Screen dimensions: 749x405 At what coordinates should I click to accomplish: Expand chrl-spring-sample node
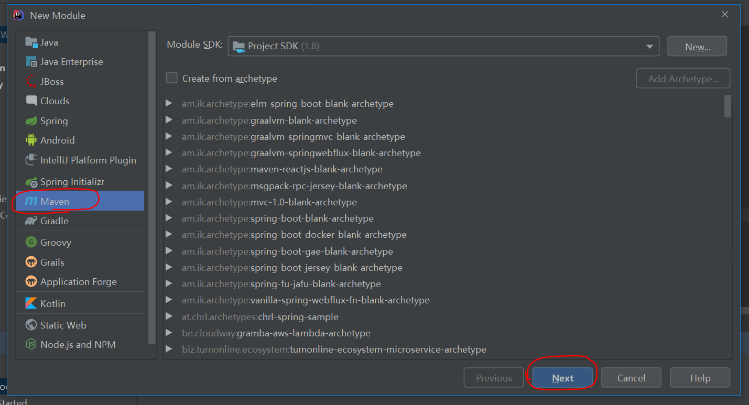click(x=169, y=316)
